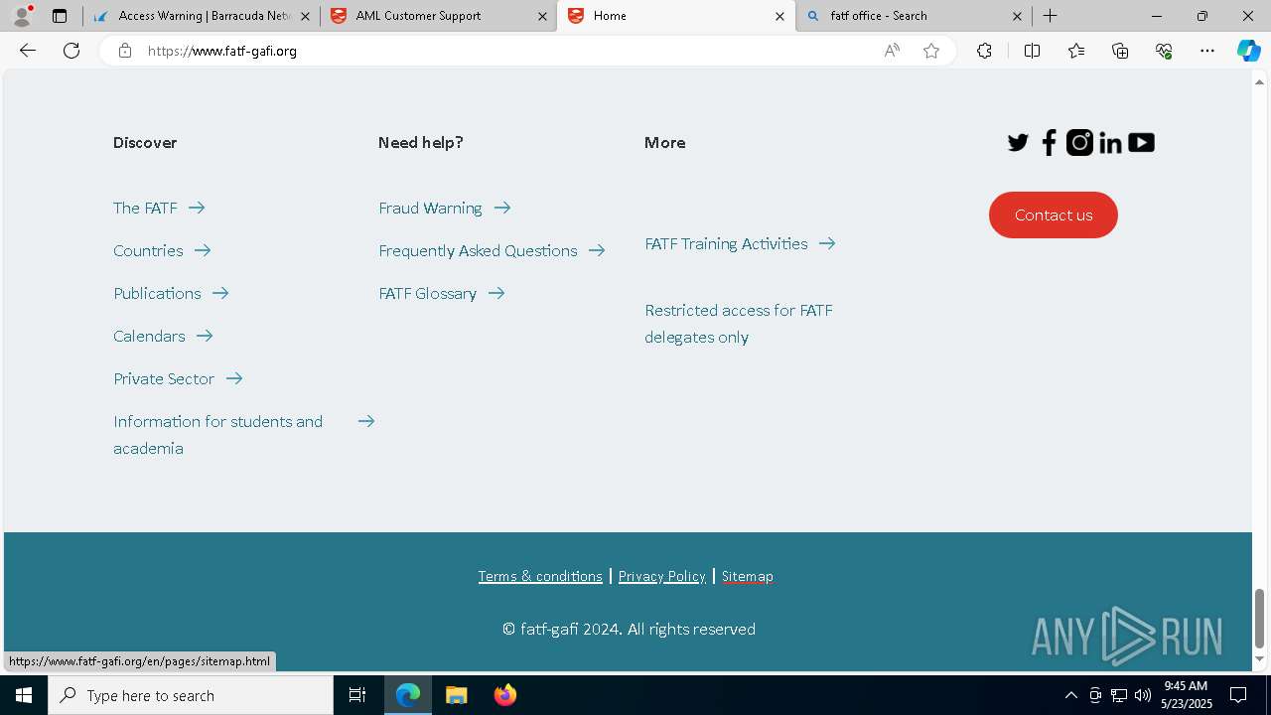
Task: Switch to fatf office Search tab
Action: click(914, 16)
